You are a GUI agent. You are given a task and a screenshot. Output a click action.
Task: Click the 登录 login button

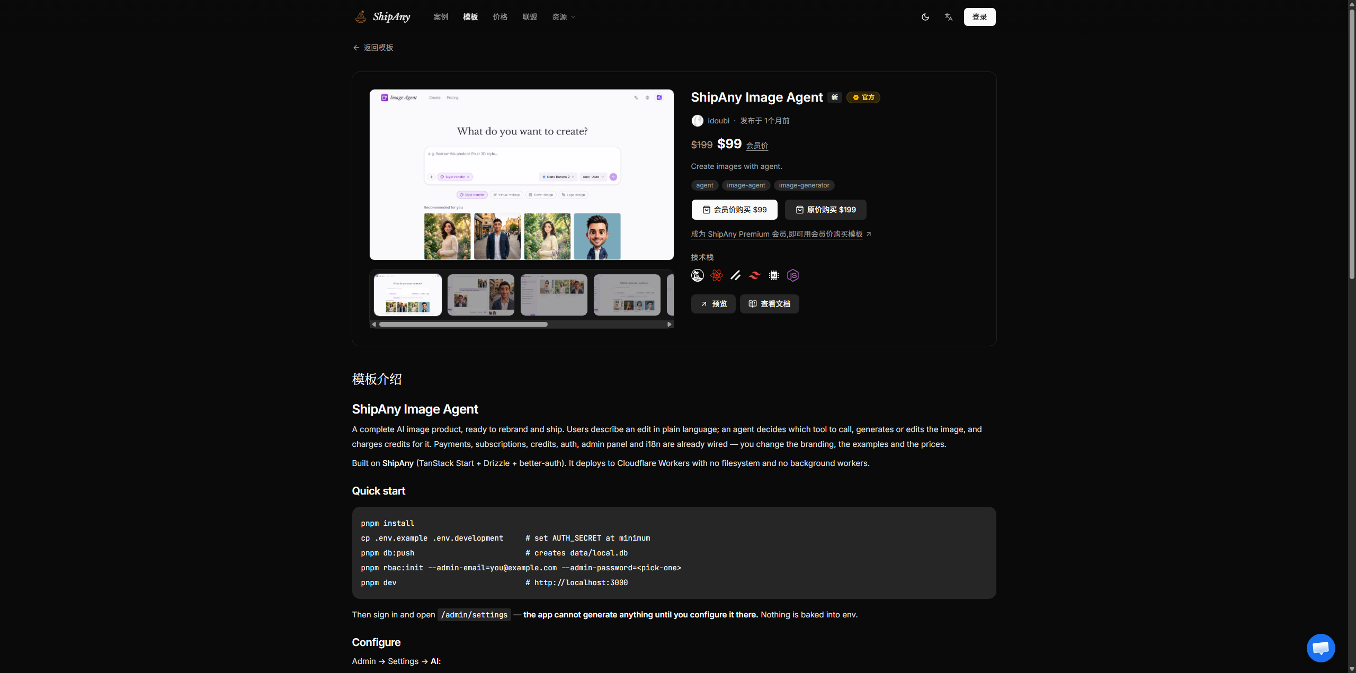pos(979,17)
